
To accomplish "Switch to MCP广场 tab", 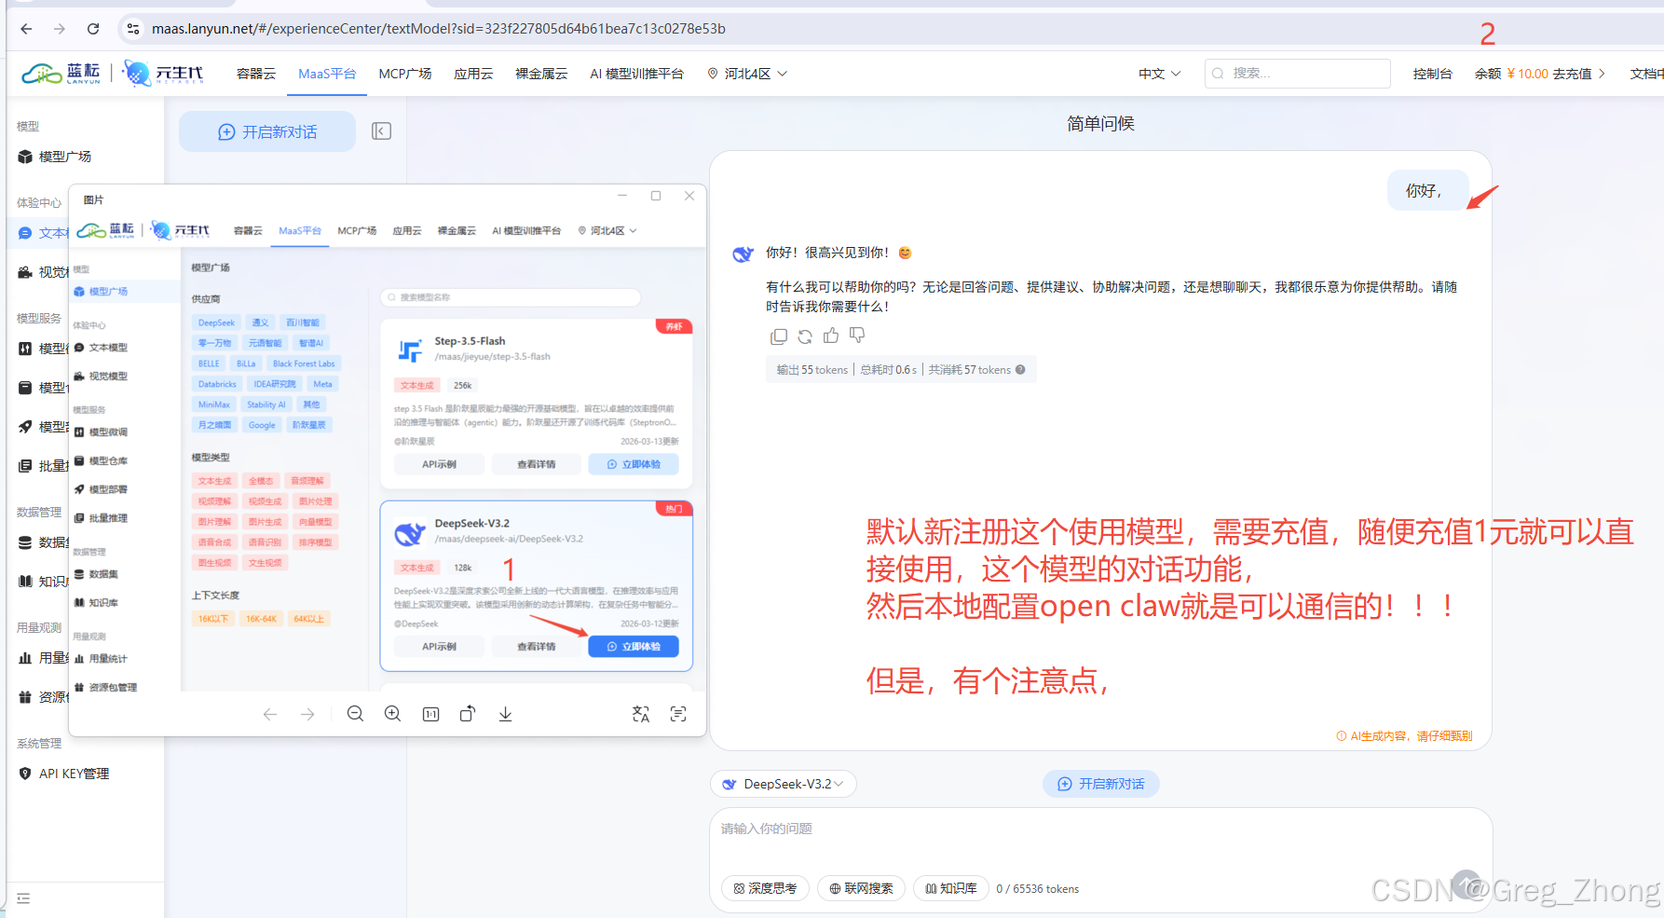I will [x=405, y=74].
